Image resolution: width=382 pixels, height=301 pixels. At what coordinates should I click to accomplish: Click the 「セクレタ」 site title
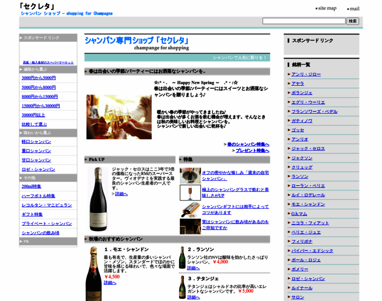click(x=37, y=6)
